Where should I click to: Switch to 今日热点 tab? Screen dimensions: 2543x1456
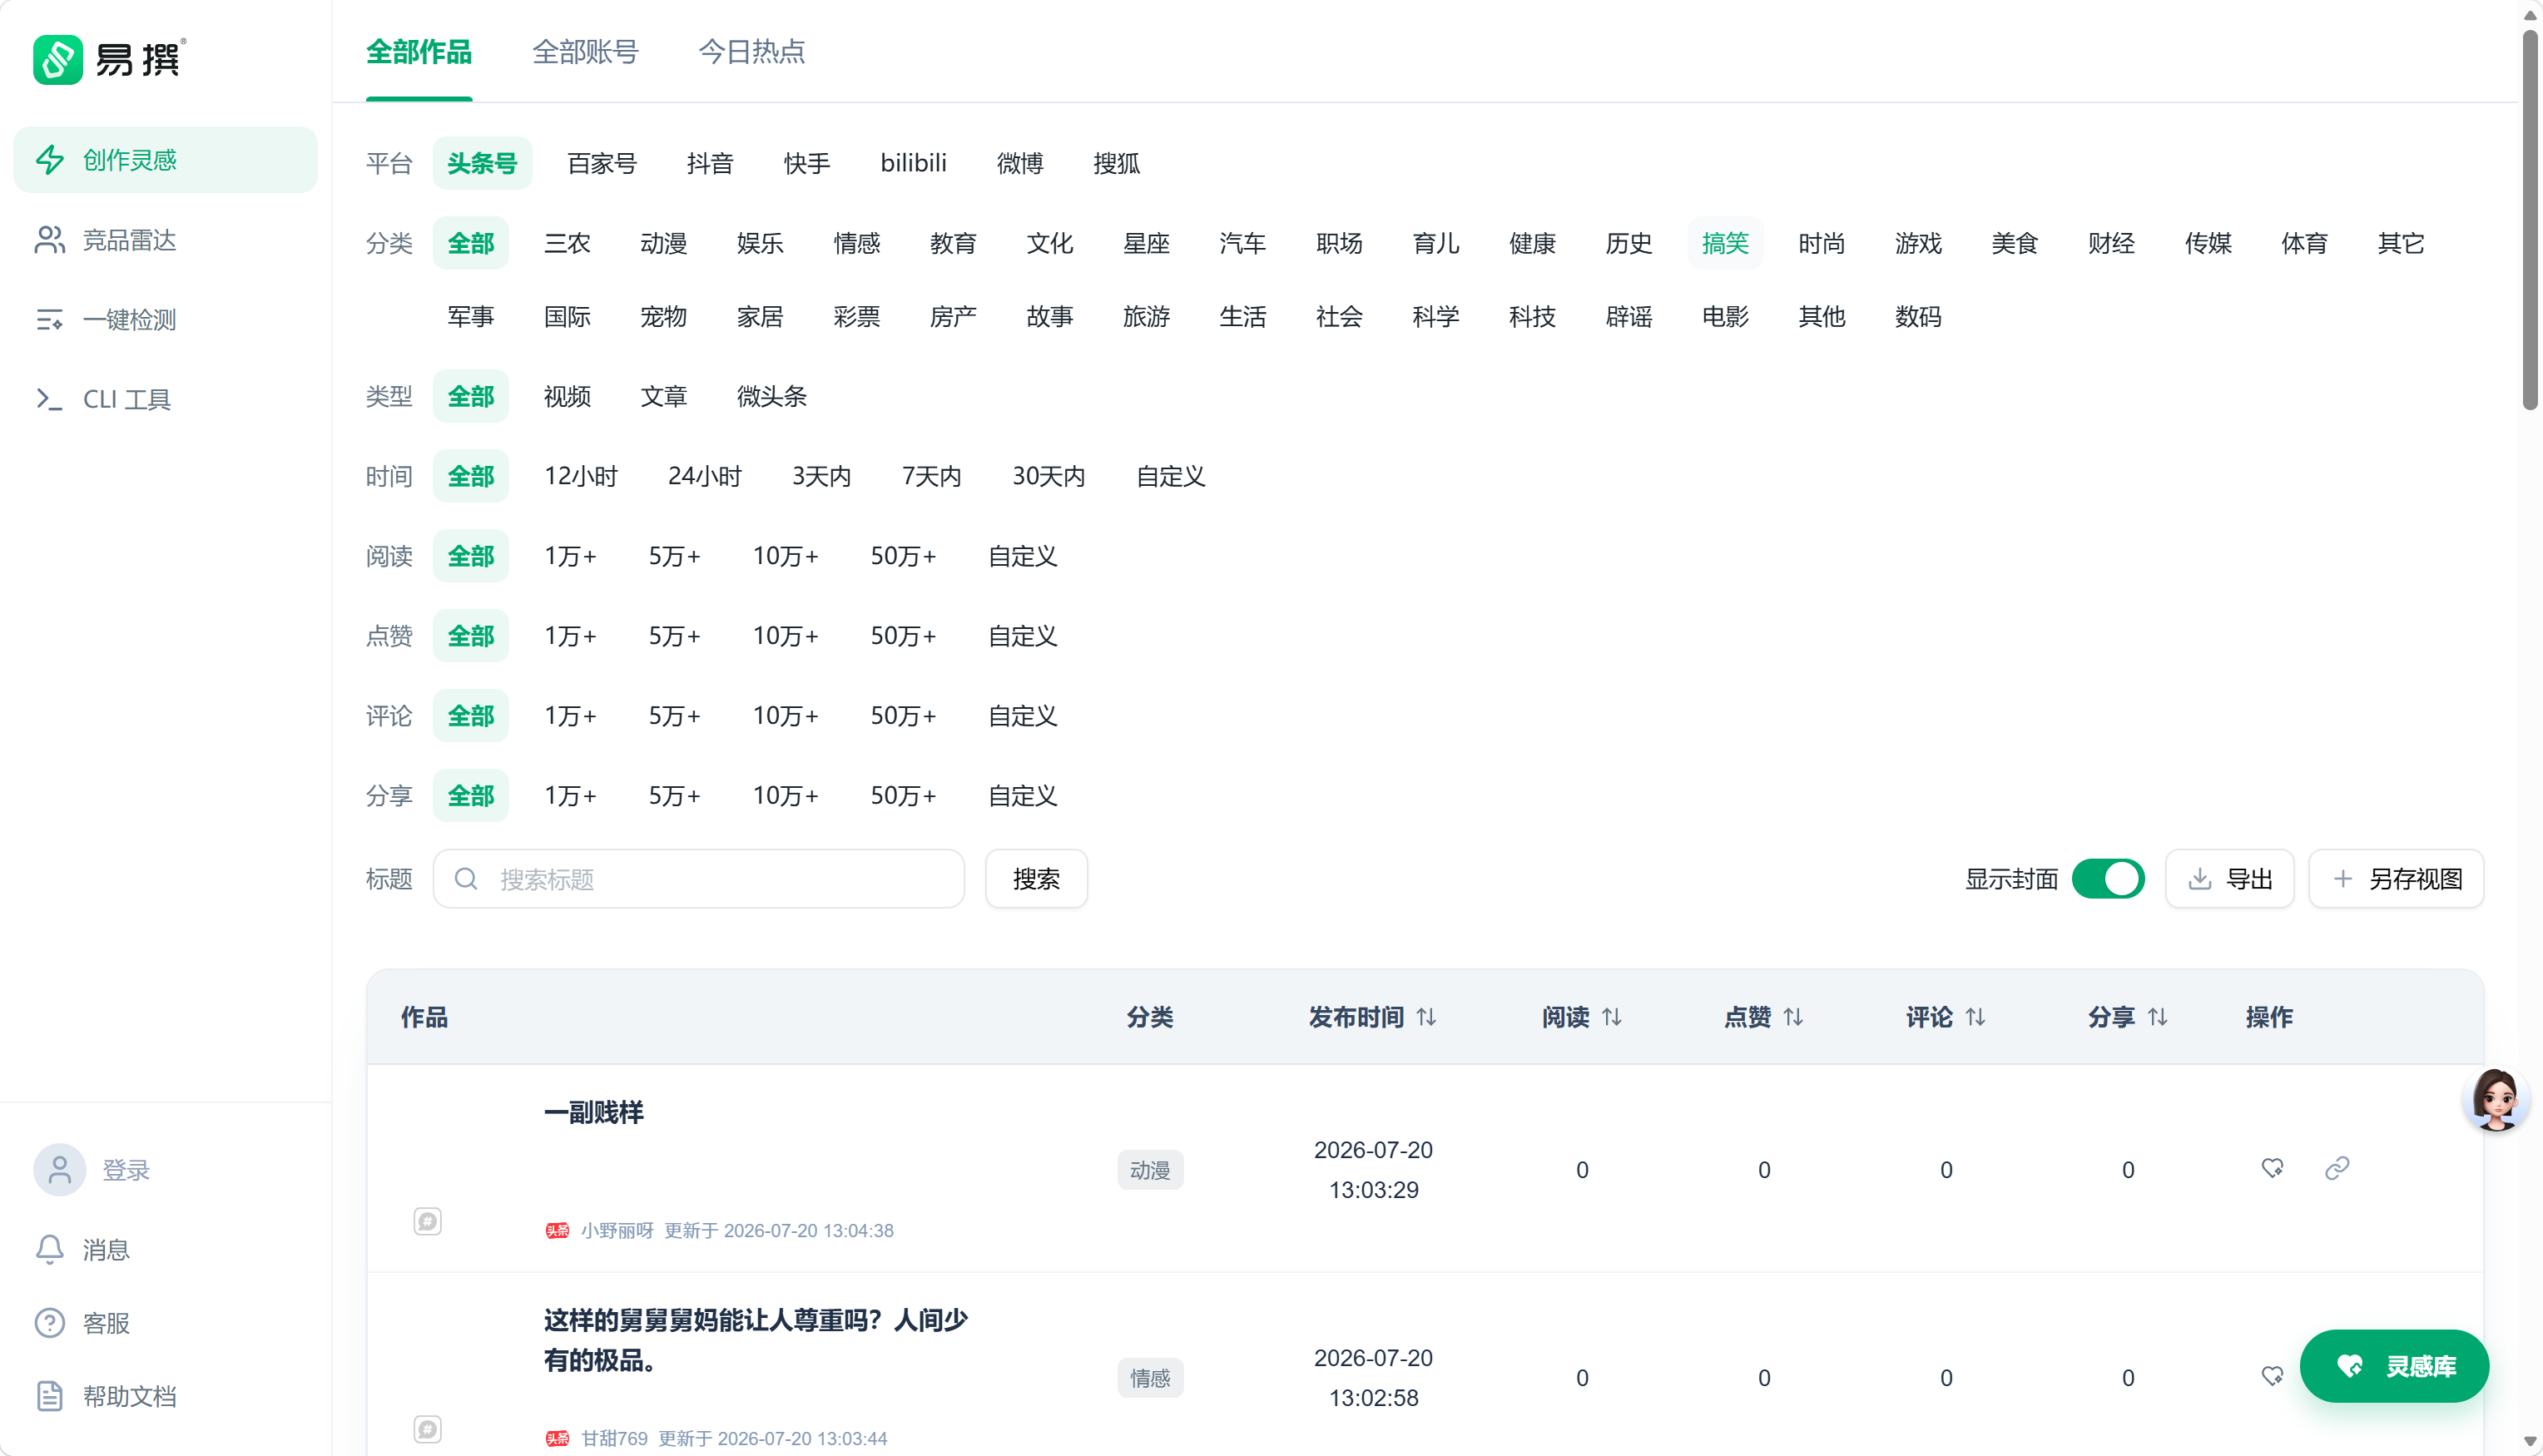tap(752, 52)
